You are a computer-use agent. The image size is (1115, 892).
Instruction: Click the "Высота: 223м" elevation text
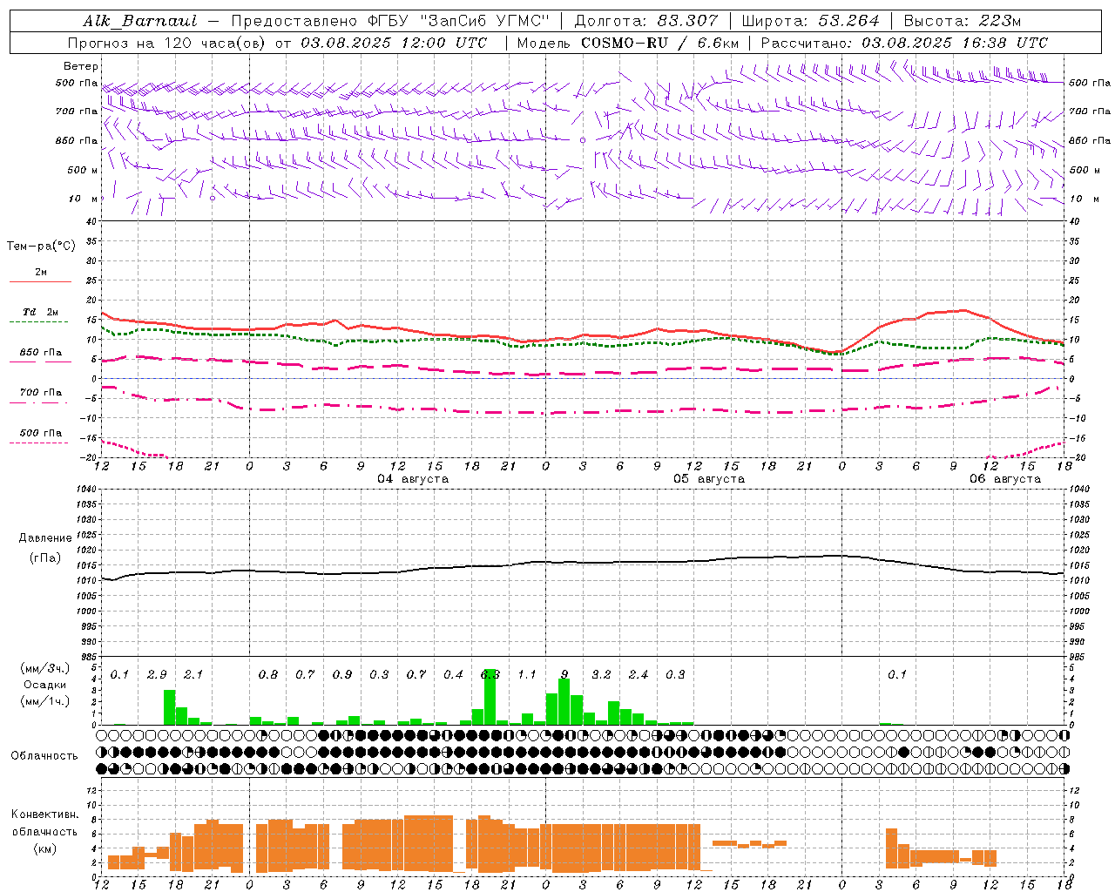962,21
